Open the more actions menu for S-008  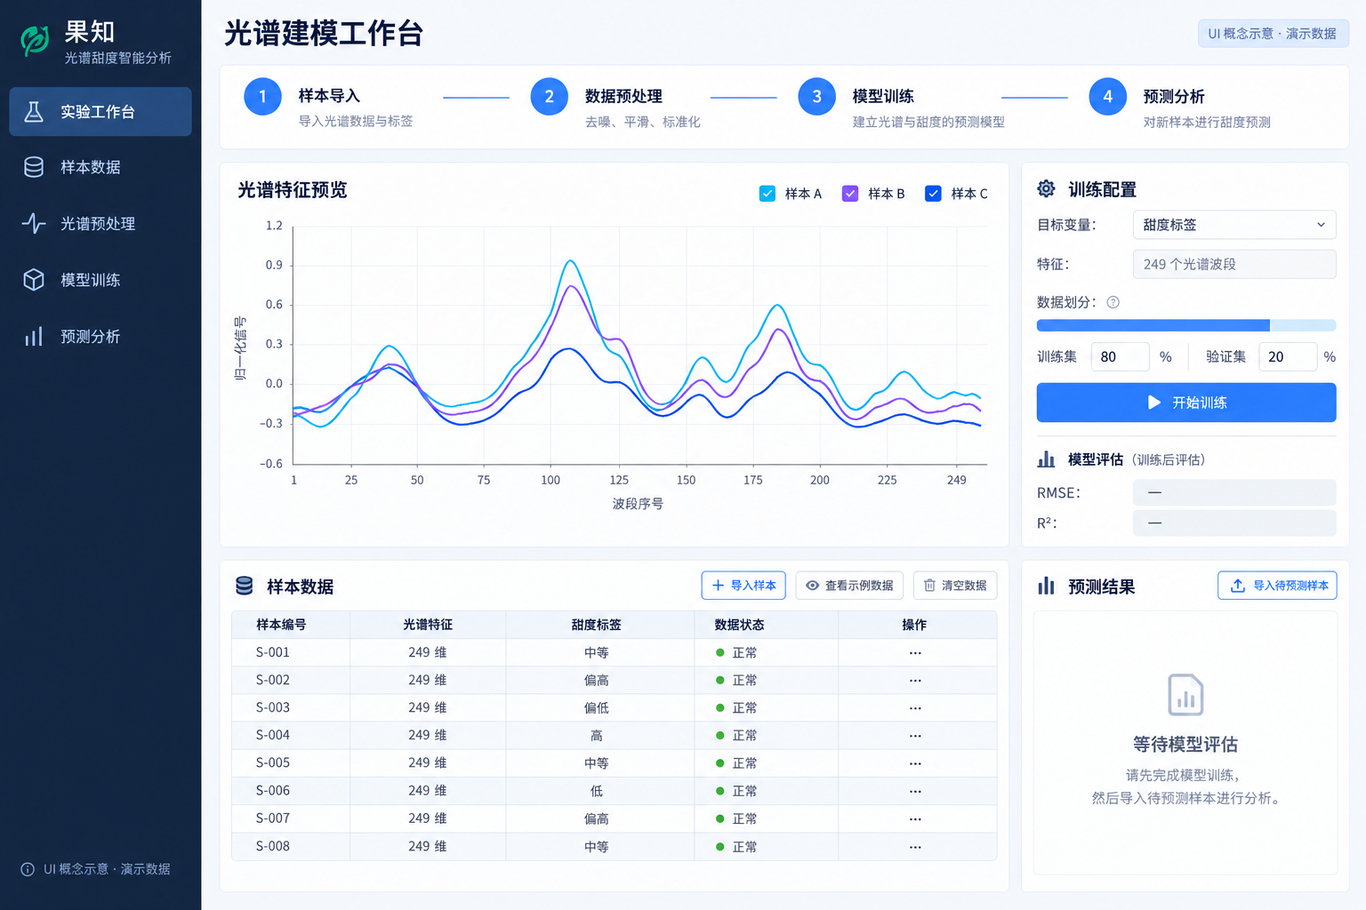[915, 847]
